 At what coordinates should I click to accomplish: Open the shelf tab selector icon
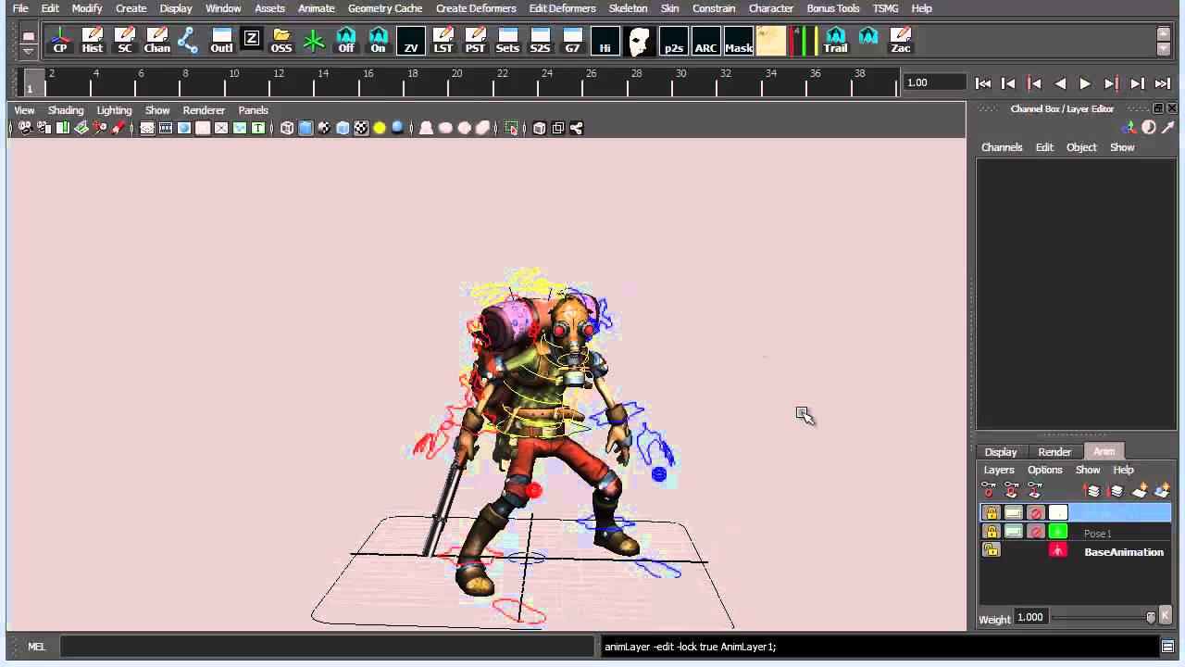[x=29, y=36]
